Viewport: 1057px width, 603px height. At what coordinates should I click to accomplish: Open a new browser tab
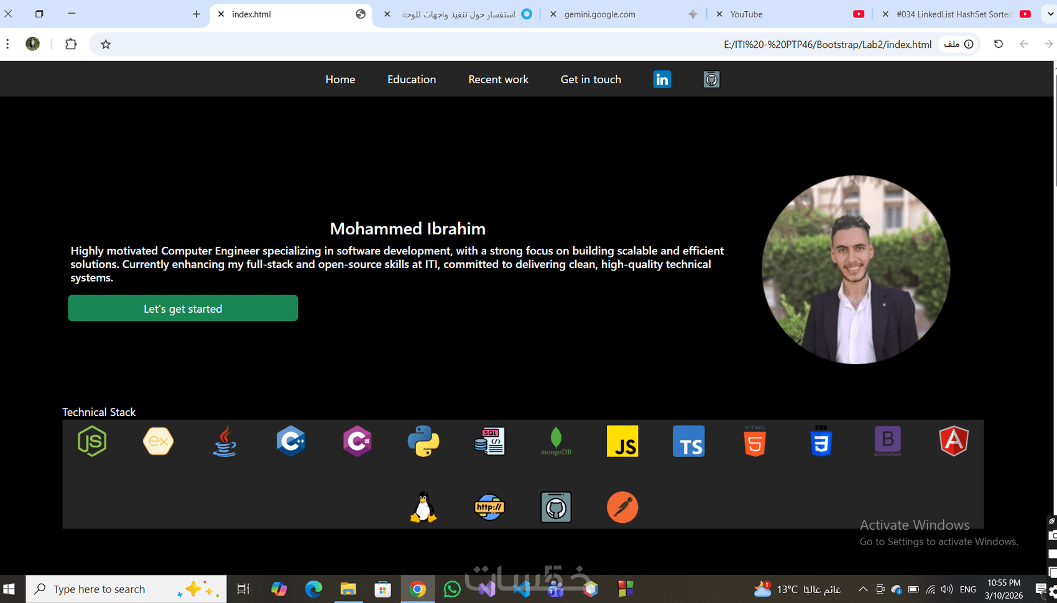pyautogui.click(x=196, y=14)
